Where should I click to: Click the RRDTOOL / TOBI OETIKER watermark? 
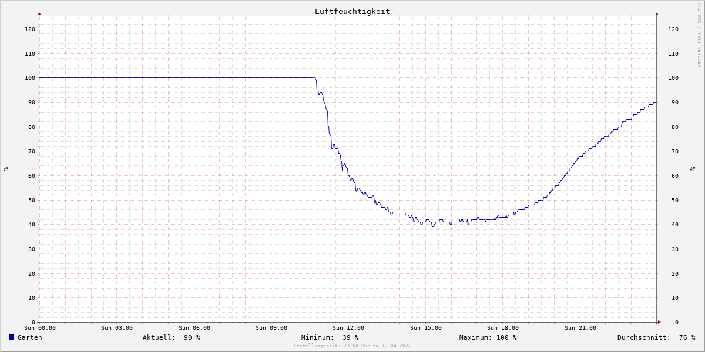pyautogui.click(x=699, y=35)
